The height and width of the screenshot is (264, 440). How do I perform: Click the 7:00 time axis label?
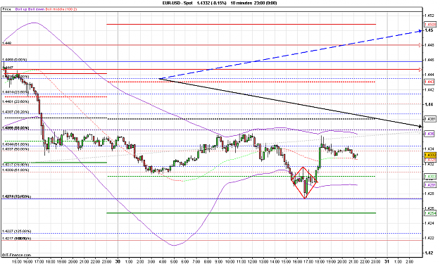click(196, 261)
